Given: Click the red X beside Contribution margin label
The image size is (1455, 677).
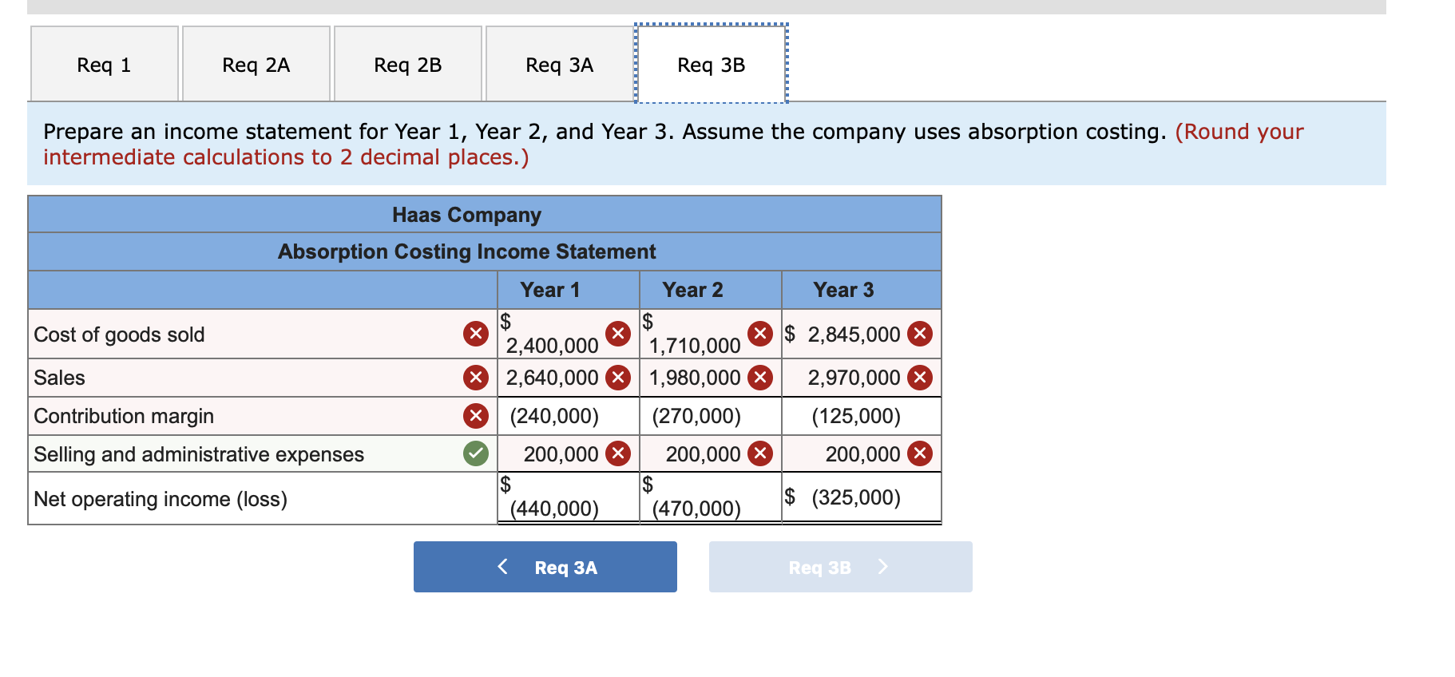Looking at the screenshot, I should [x=476, y=416].
